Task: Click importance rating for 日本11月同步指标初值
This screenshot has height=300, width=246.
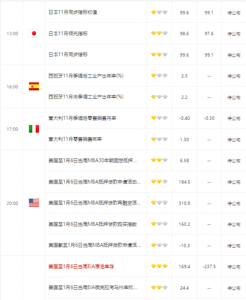Action: pos(159,12)
